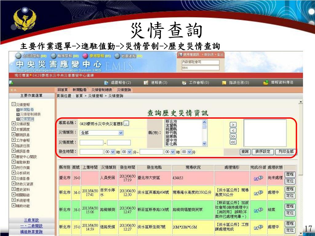Viewport: 315px width, 236px height.
Task: Select 臺中市 in the county list
Action: (x=171, y=140)
